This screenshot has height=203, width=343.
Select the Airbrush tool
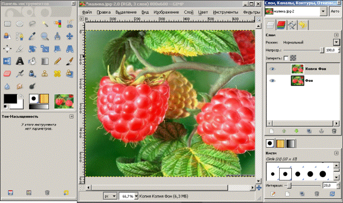pos(20,74)
